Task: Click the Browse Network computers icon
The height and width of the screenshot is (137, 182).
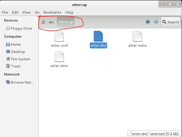Action: (x=8, y=82)
